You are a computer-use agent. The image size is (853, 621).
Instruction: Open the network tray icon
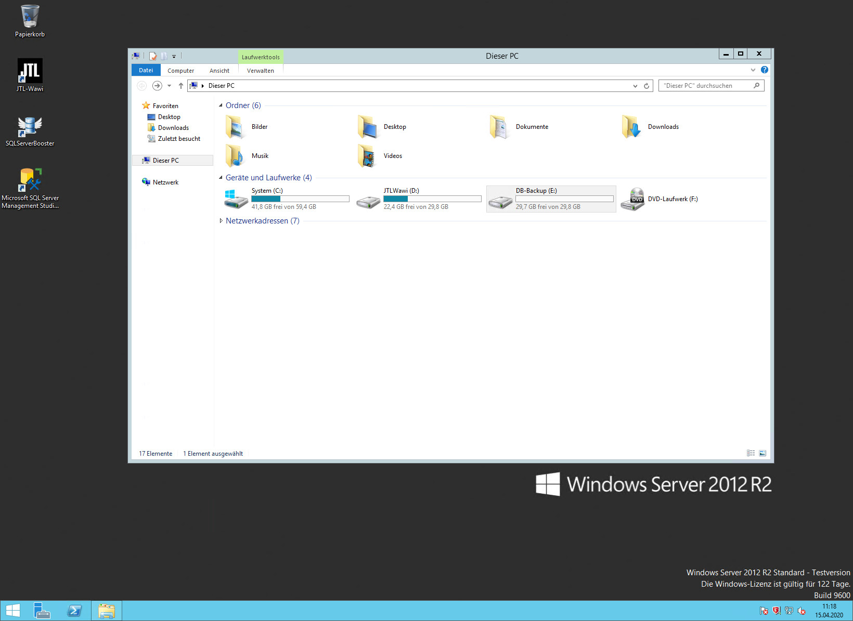pyautogui.click(x=789, y=611)
